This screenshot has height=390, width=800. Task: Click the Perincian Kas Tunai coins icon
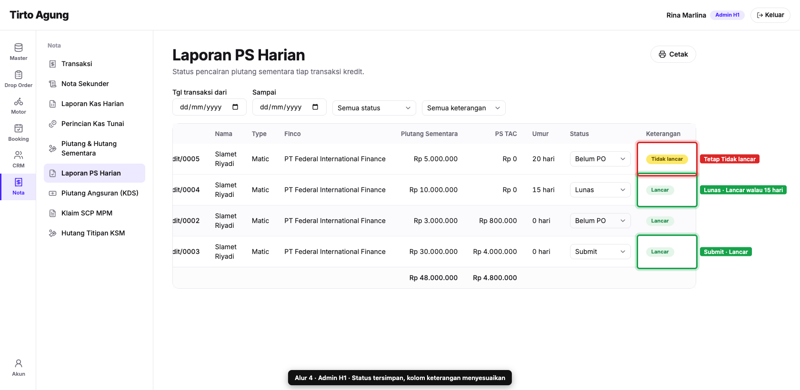[x=53, y=124]
